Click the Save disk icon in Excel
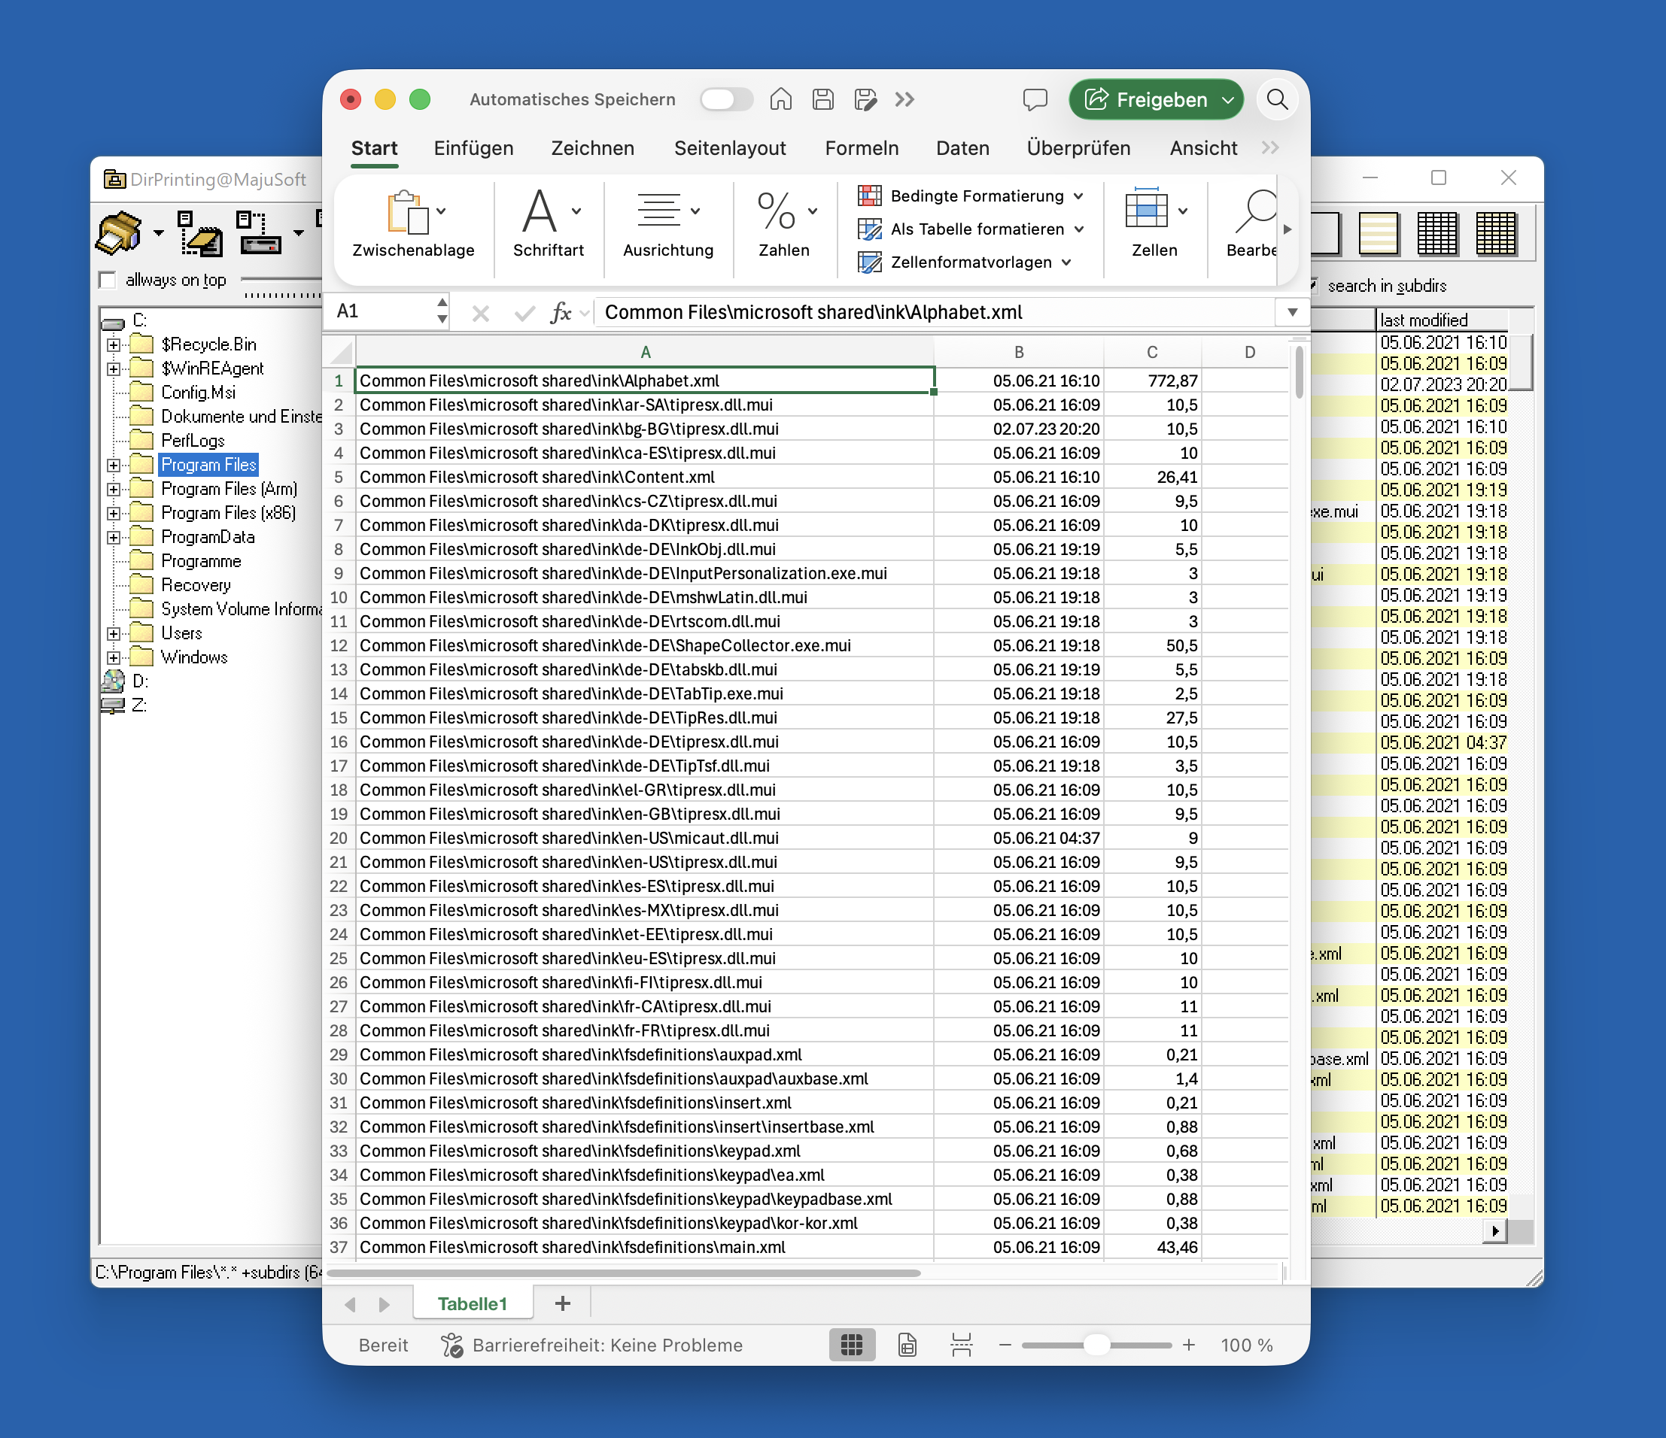Image resolution: width=1666 pixels, height=1438 pixels. 822,99
